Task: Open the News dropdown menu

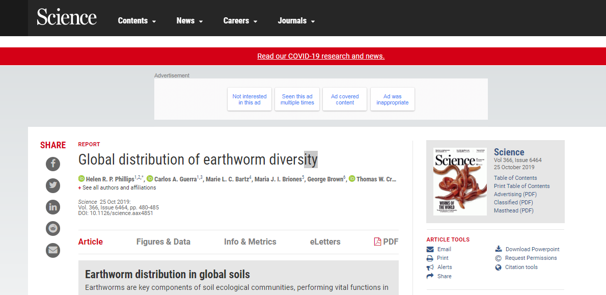Action: click(189, 21)
